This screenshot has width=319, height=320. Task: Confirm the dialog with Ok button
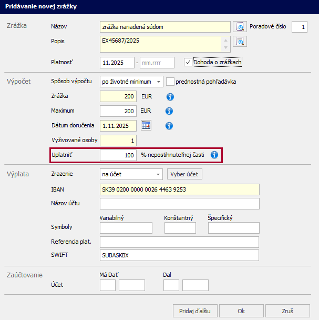pyautogui.click(x=241, y=311)
